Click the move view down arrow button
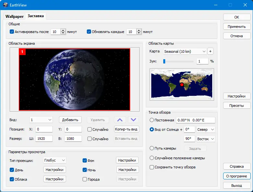253x192 pixels. pyautogui.click(x=133, y=120)
